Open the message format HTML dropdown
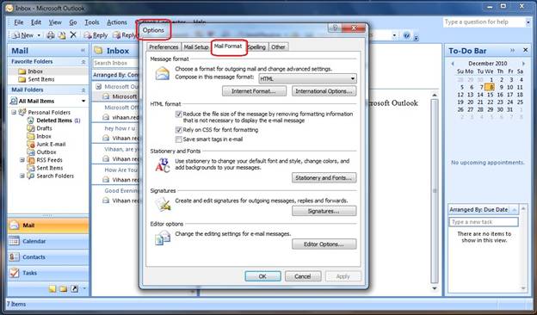Viewport: 537px width, 315px height. (x=307, y=79)
